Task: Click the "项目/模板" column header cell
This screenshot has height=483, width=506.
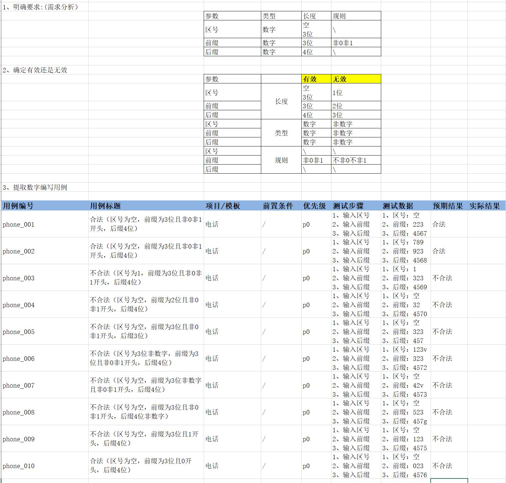Action: (232, 206)
